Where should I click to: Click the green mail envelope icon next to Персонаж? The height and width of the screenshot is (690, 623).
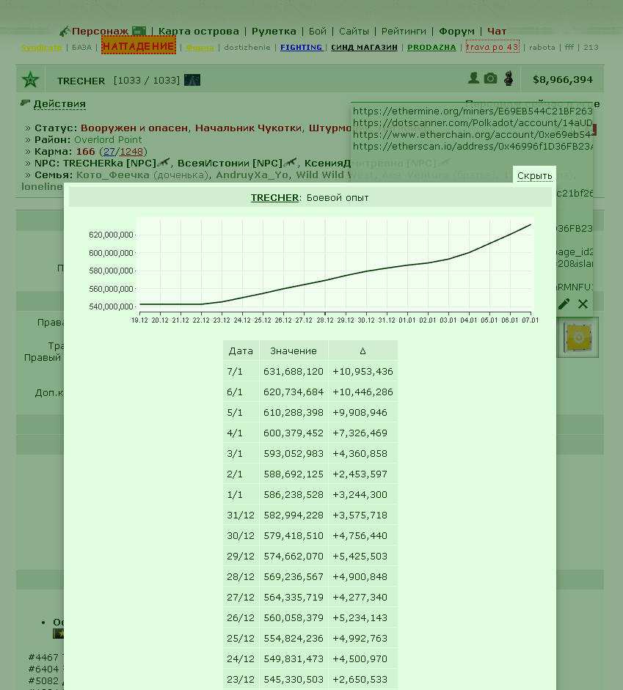(139, 32)
